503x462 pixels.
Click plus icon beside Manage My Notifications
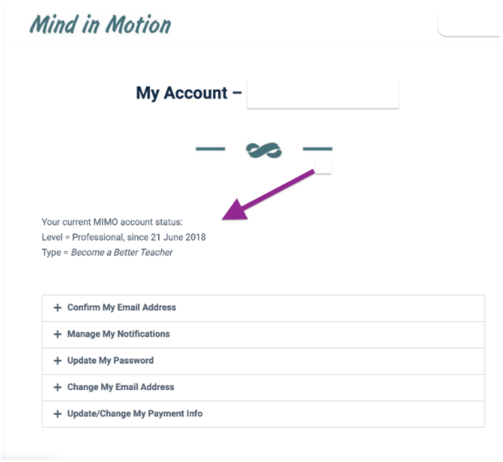point(57,334)
